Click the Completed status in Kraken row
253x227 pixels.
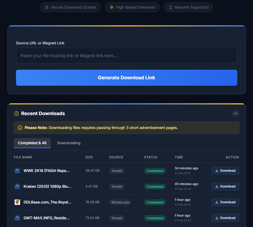[155, 187]
